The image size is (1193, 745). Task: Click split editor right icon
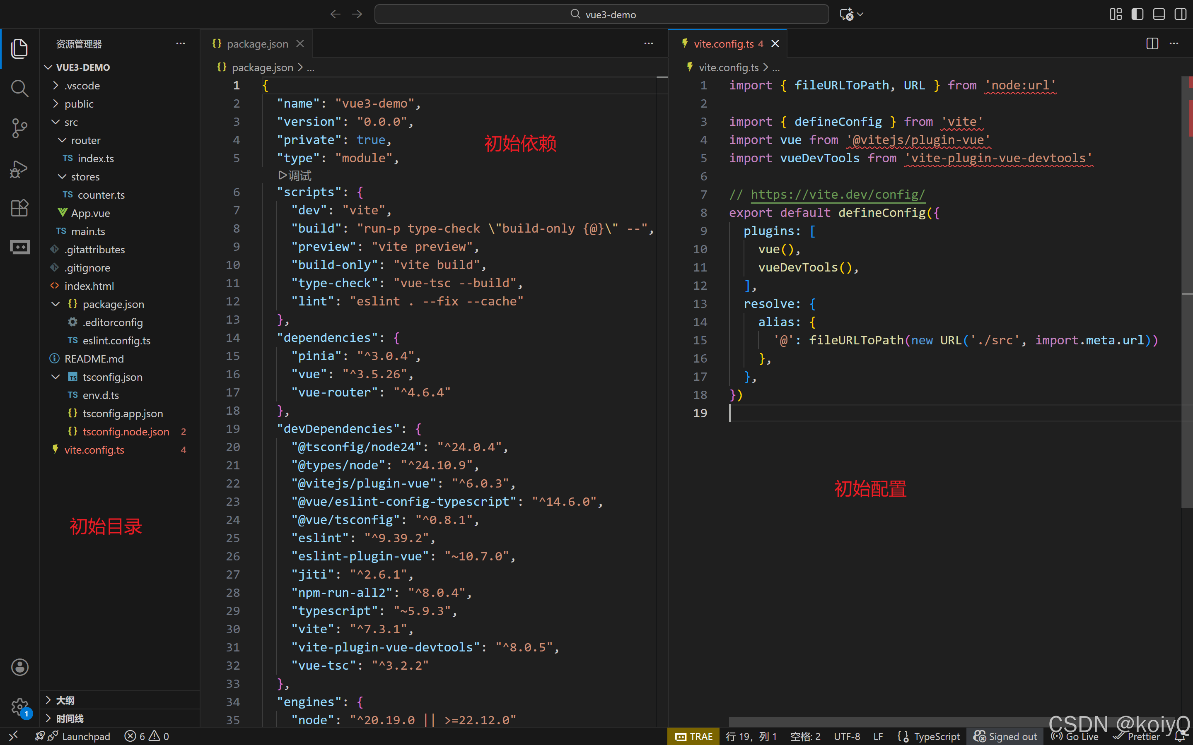[x=1152, y=44]
